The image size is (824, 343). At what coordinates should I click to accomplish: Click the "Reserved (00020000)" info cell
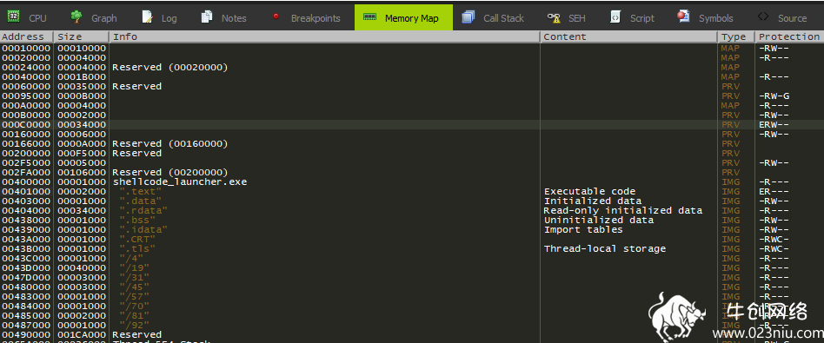click(170, 67)
